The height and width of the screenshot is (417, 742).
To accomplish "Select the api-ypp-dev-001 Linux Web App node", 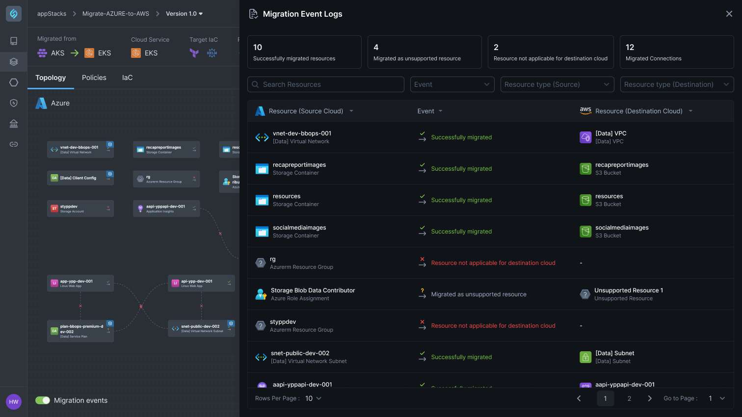I will click(x=201, y=283).
